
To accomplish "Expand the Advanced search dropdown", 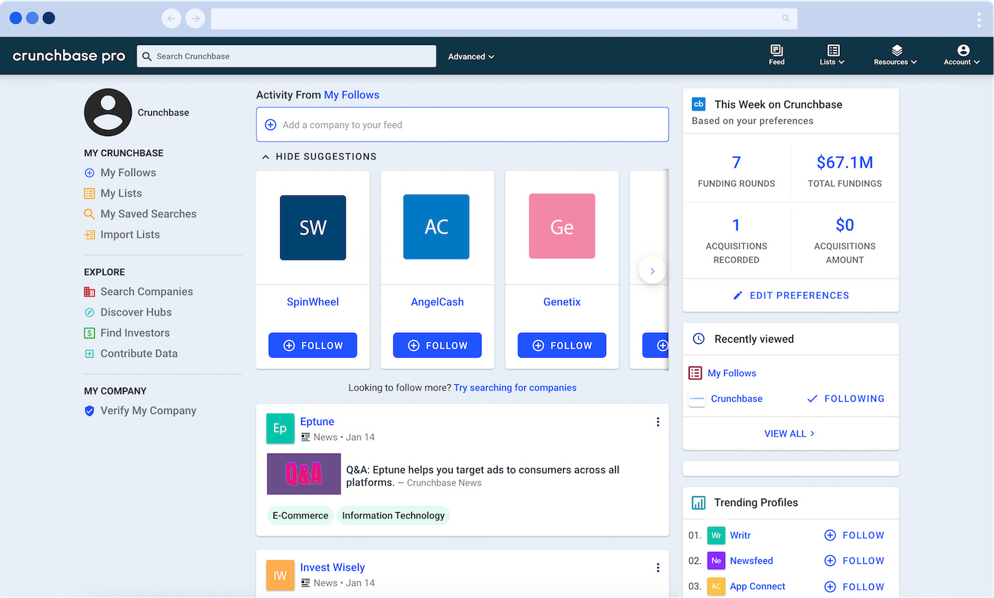I will pos(471,57).
